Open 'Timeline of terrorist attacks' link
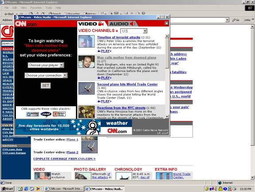The image size is (255, 192). tap(118, 37)
